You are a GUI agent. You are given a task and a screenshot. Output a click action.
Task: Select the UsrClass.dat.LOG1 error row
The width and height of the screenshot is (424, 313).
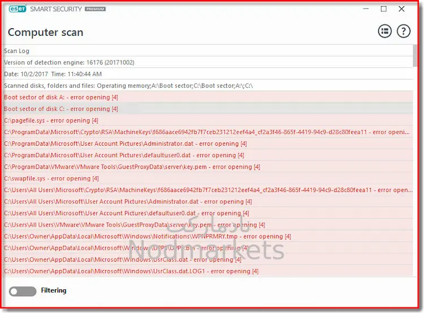coord(207,271)
